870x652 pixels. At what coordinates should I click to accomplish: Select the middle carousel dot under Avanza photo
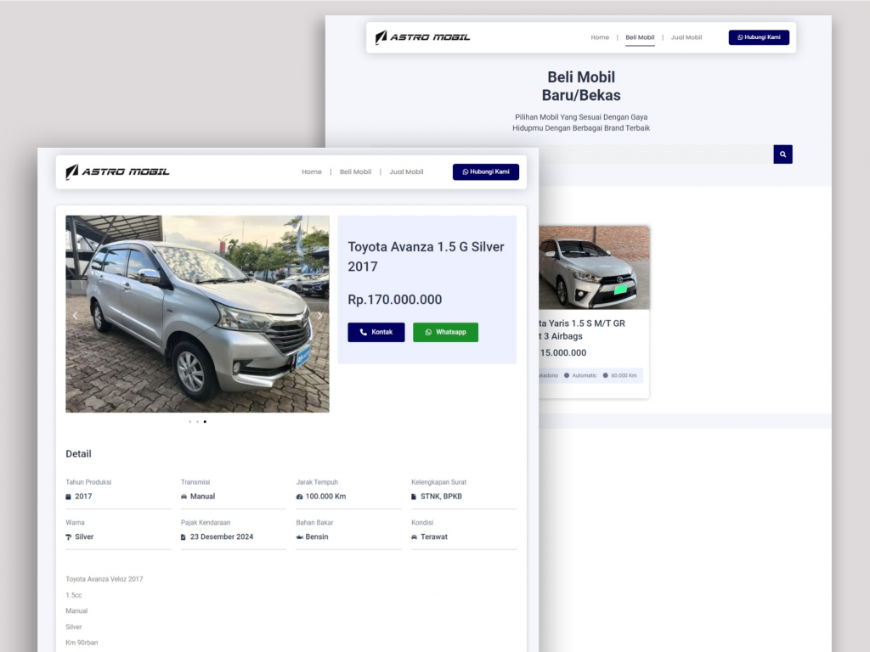point(197,421)
